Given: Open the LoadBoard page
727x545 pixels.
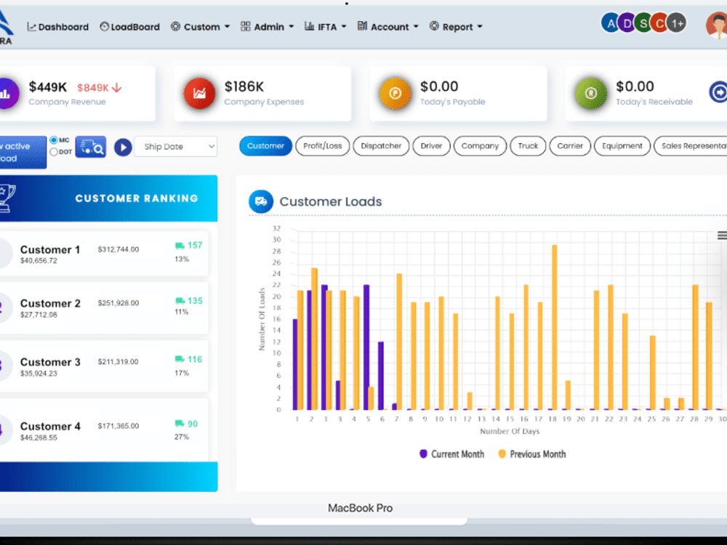Looking at the screenshot, I should pyautogui.click(x=130, y=27).
